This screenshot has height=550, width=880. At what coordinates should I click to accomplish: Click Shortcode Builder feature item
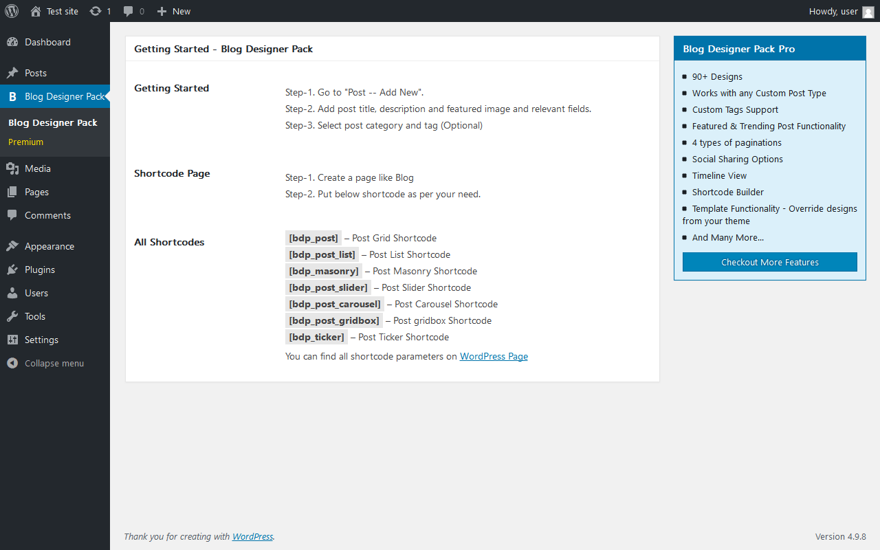(728, 192)
